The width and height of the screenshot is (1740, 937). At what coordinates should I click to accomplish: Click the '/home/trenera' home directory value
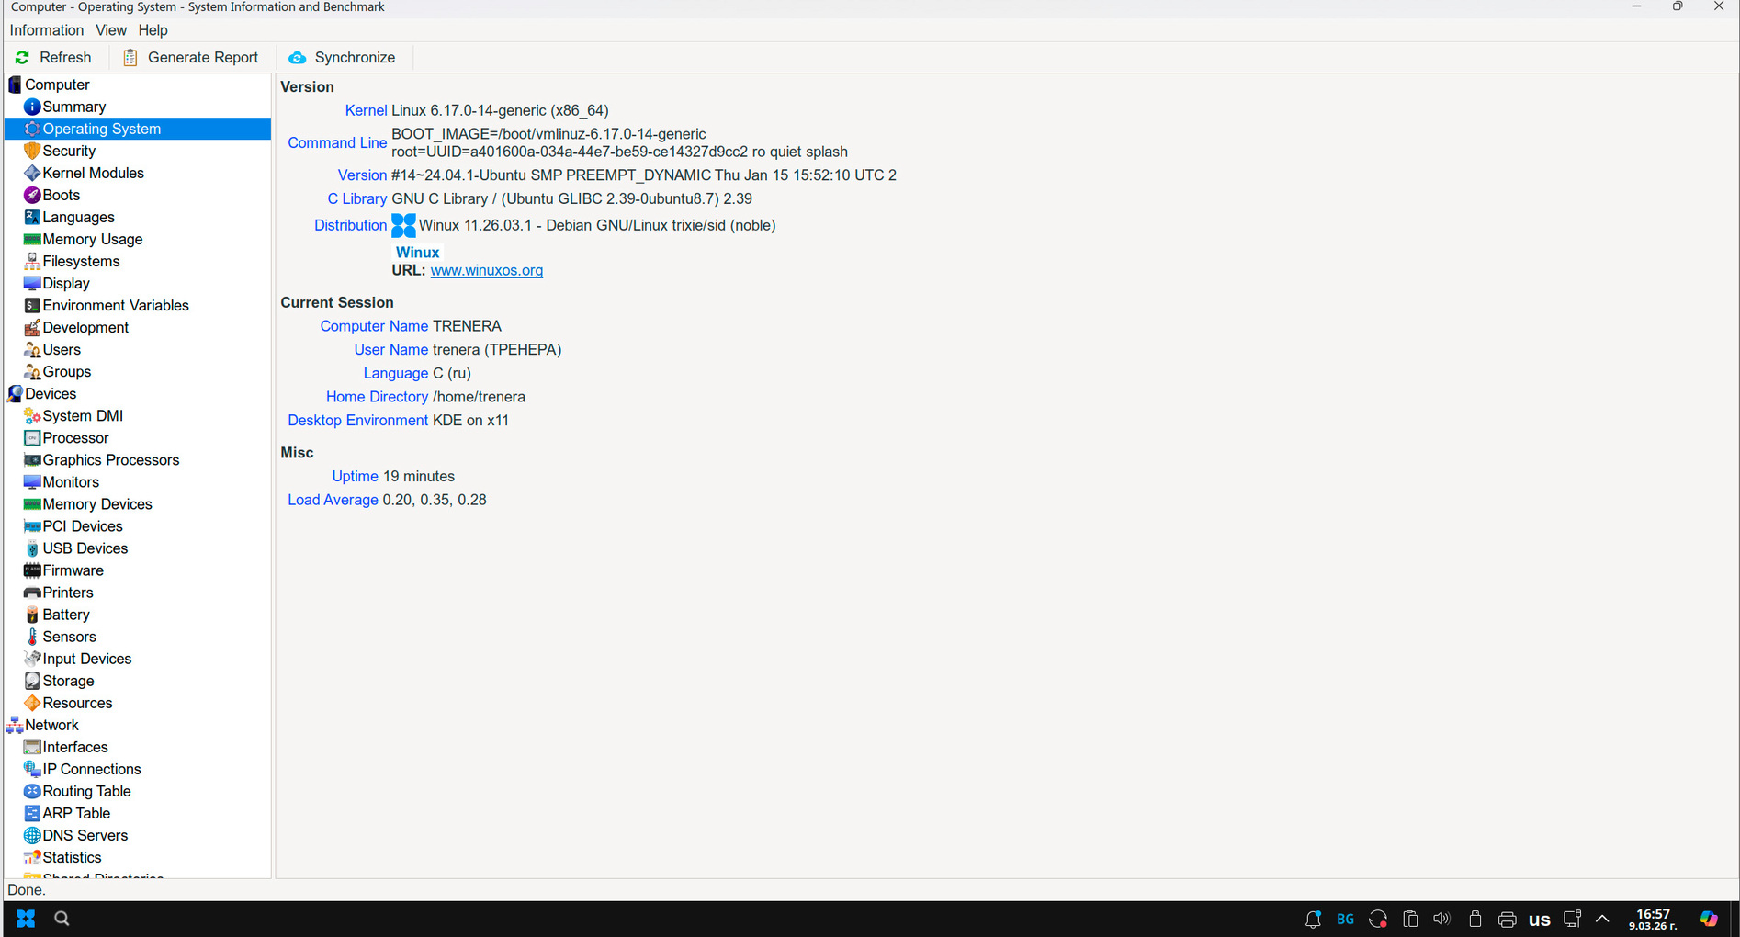[479, 397]
